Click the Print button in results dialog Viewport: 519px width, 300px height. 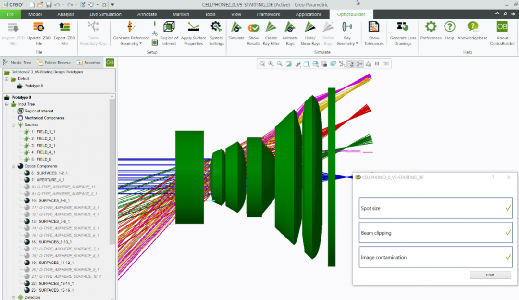point(490,275)
